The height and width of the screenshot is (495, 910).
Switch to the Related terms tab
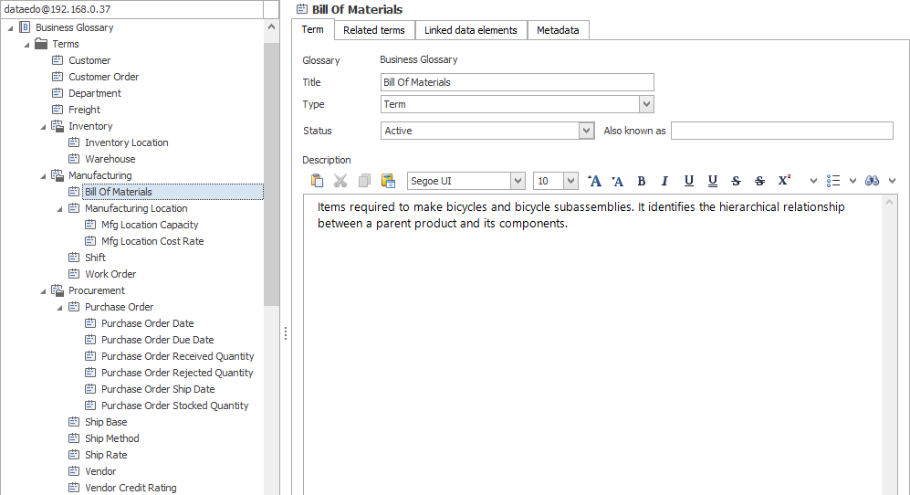pyautogui.click(x=373, y=30)
